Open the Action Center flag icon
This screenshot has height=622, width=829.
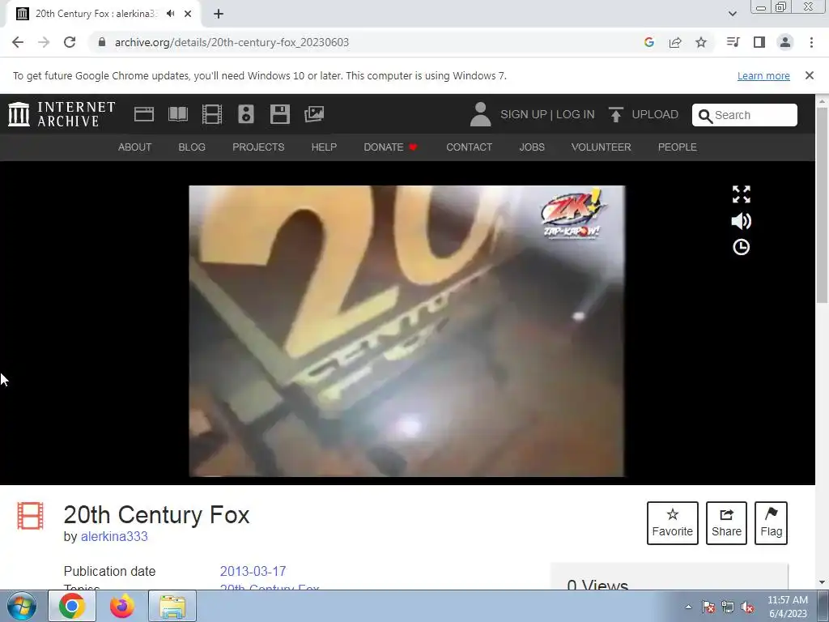(708, 607)
